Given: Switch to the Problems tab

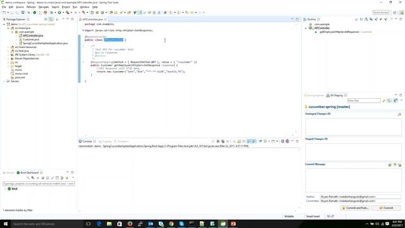Looking at the screenshot, I should tap(121, 142).
